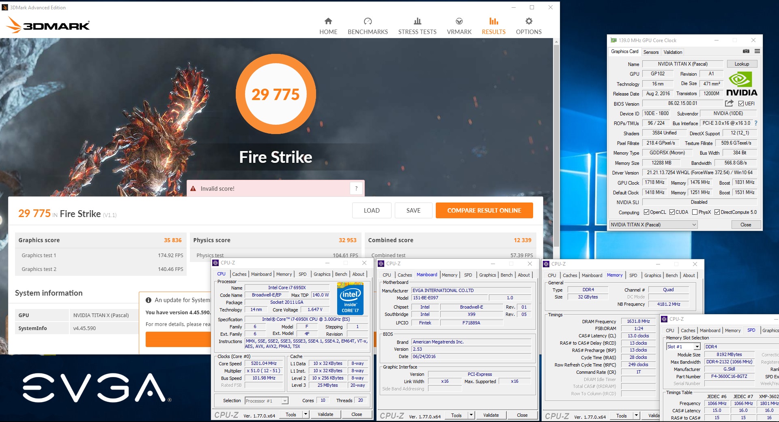Click the title icon of the CPU-Z Mainboard window
The image size is (779, 422).
point(381,264)
